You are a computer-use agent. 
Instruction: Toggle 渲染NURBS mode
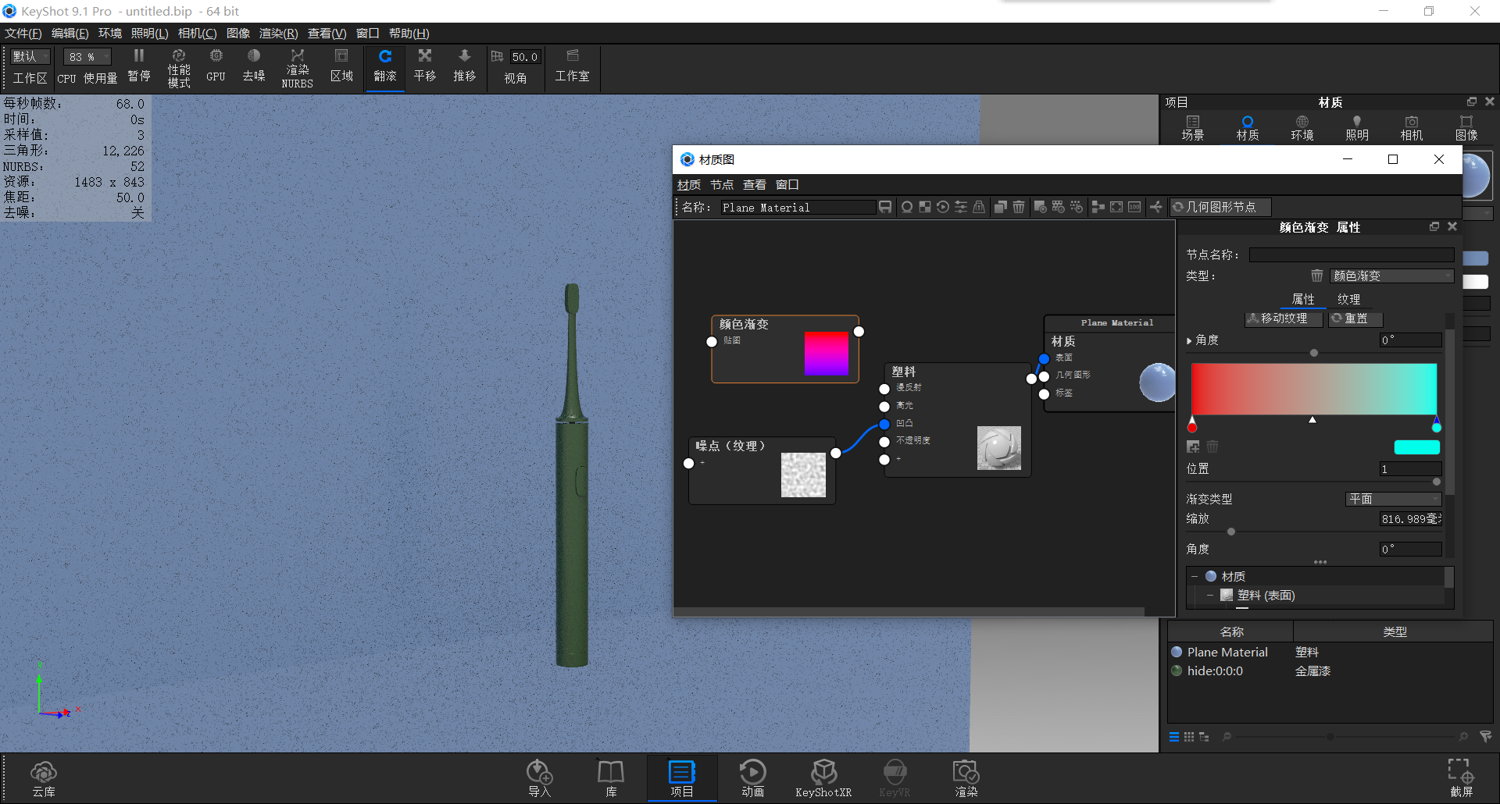[297, 66]
